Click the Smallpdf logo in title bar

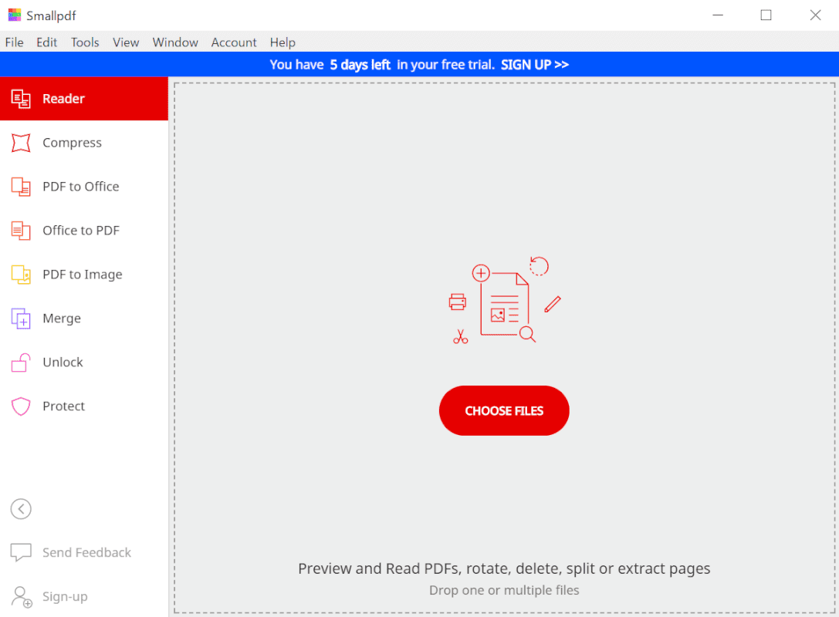15,15
